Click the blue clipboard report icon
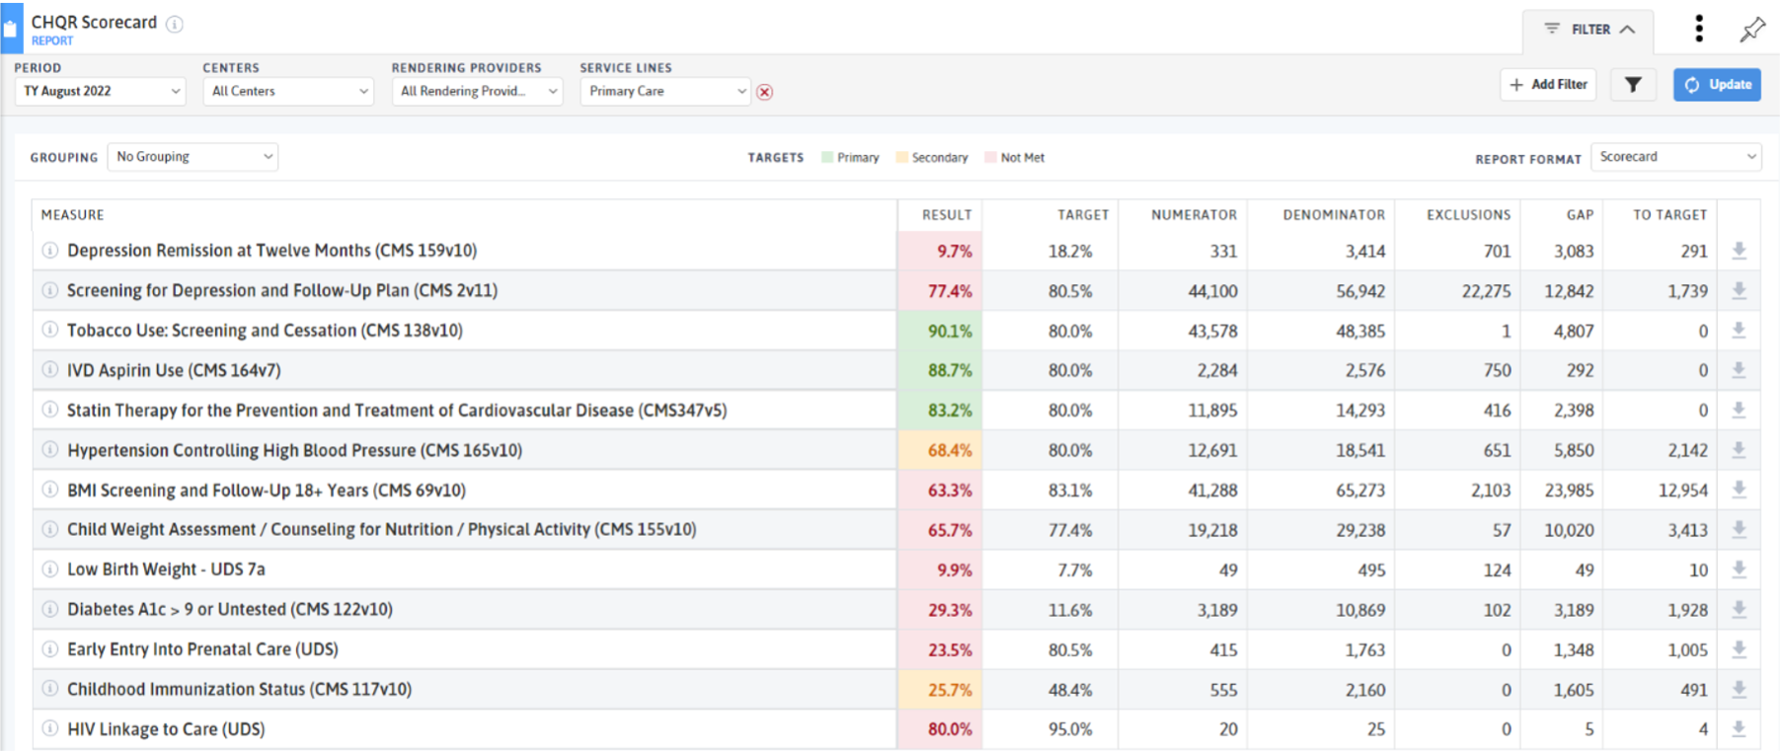The width and height of the screenshot is (1782, 753). pos(11,29)
